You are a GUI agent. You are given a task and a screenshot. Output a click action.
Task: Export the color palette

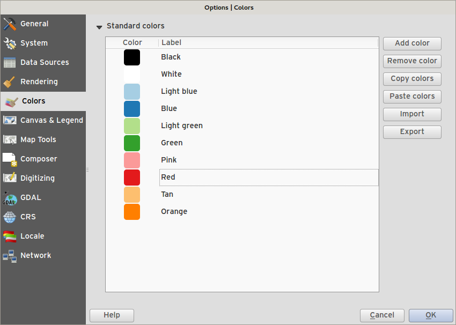(x=412, y=132)
